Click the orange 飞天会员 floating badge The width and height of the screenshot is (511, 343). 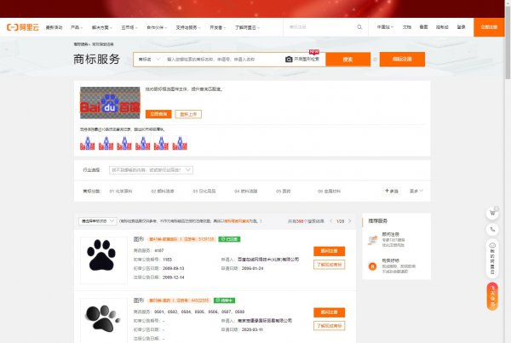[x=492, y=296]
